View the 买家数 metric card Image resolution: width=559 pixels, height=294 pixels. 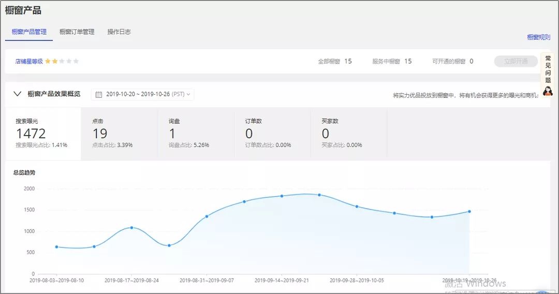point(349,134)
